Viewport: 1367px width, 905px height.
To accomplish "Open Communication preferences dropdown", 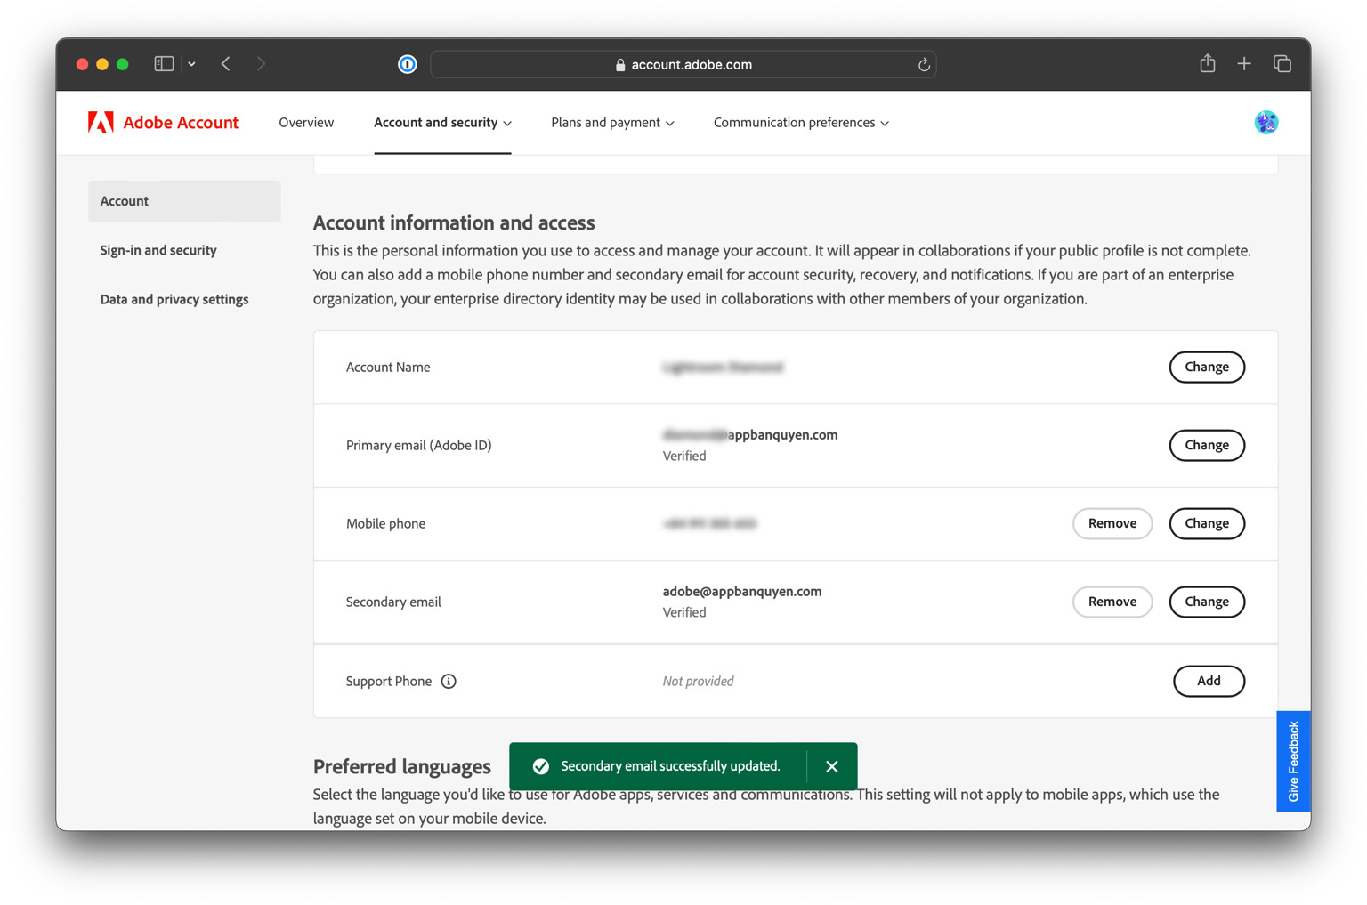I will [x=801, y=123].
